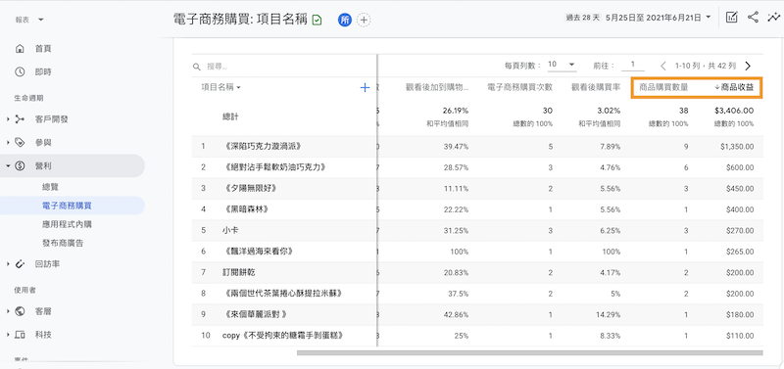This screenshot has width=784, height=369.
Task: Sort by 商品購買數量 column header
Action: pos(664,87)
